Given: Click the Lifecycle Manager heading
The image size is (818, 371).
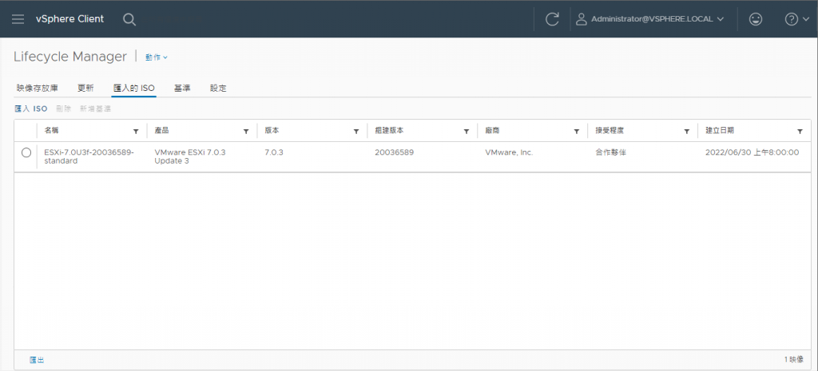Looking at the screenshot, I should 70,57.
